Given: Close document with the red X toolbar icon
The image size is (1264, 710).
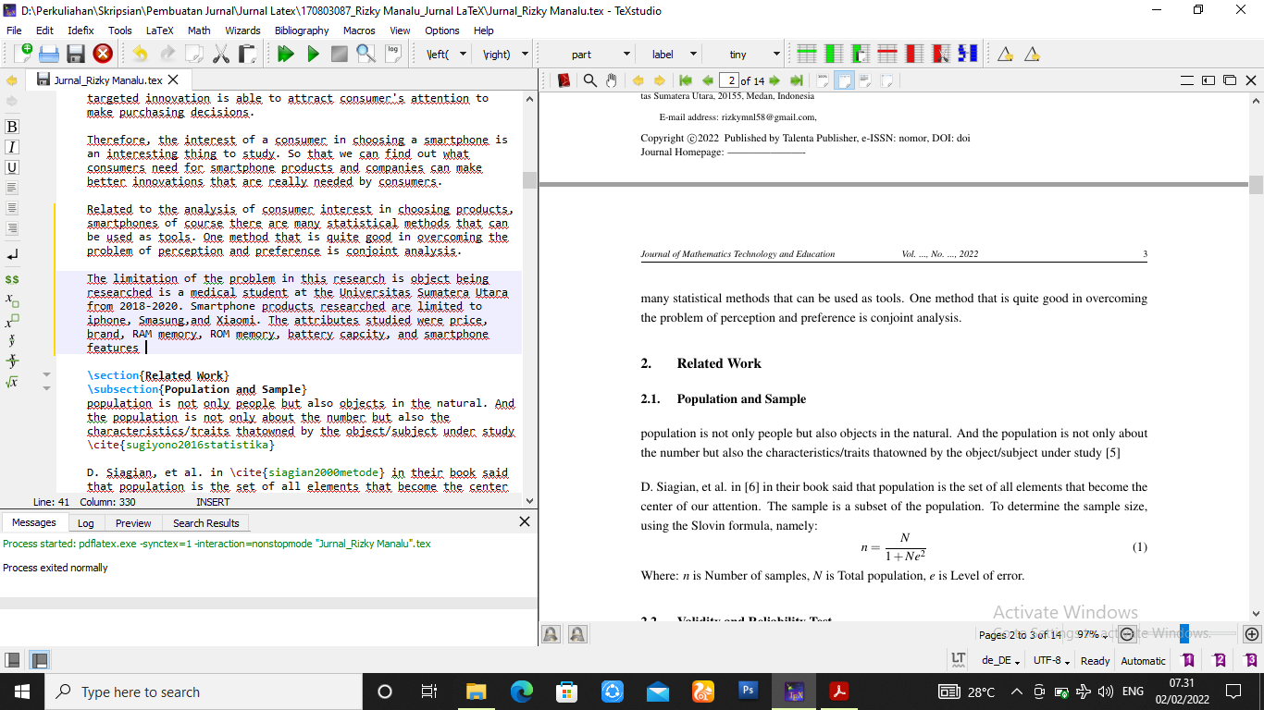Looking at the screenshot, I should (103, 55).
